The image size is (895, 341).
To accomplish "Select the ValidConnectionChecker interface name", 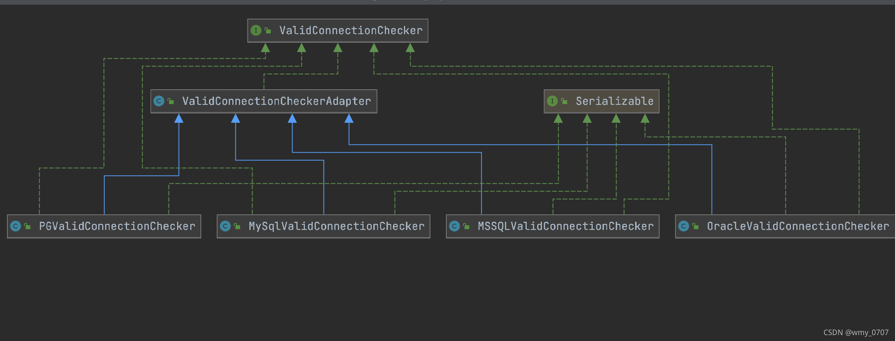I will tap(351, 30).
